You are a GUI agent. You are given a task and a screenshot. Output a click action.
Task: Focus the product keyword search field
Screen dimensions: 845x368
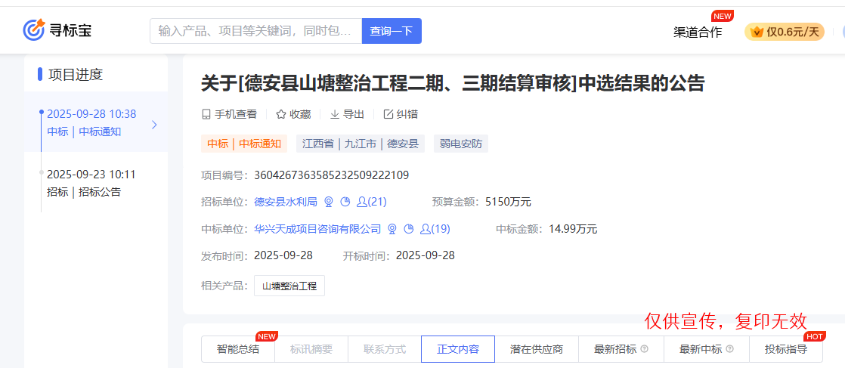(255, 31)
